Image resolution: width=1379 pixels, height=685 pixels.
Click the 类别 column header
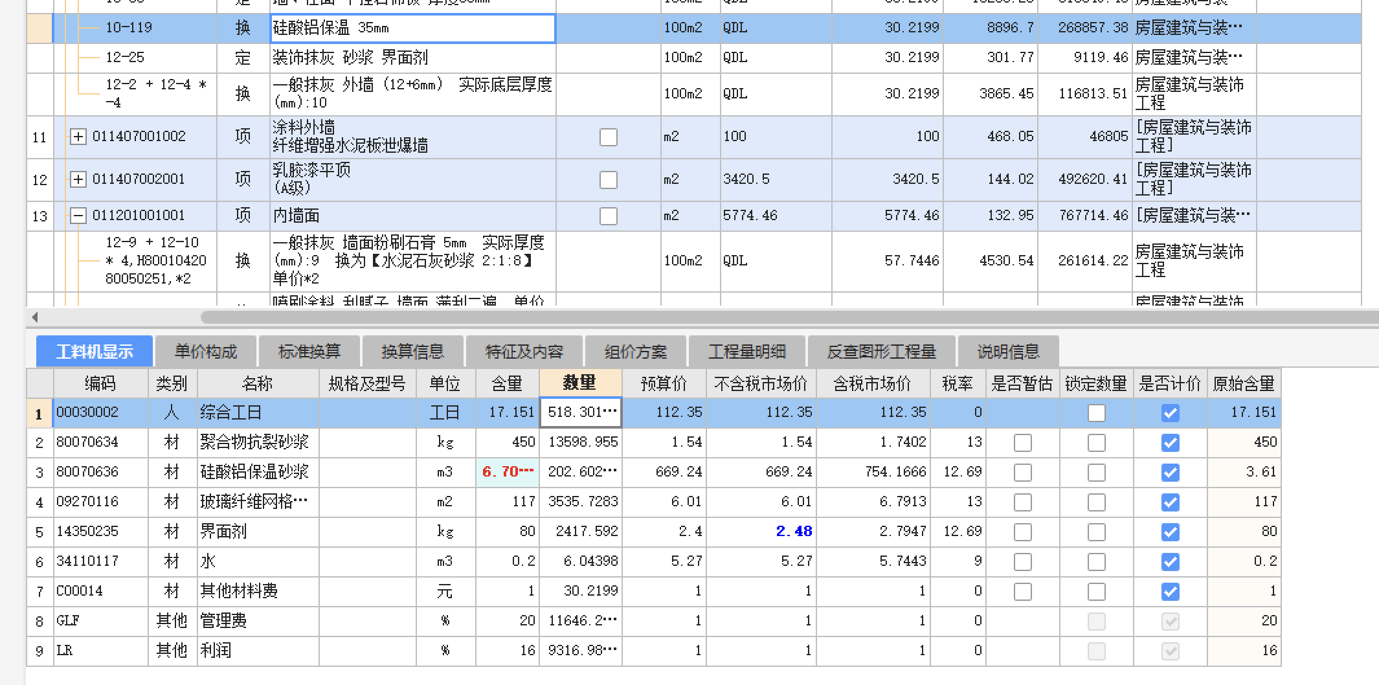pyautogui.click(x=172, y=384)
